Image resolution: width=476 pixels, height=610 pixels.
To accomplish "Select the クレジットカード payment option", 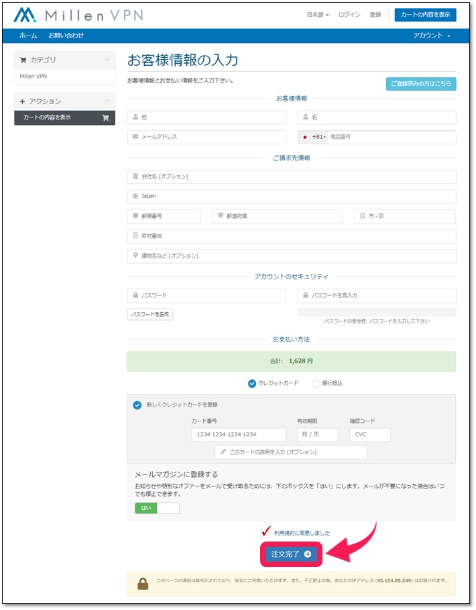I will tap(252, 384).
